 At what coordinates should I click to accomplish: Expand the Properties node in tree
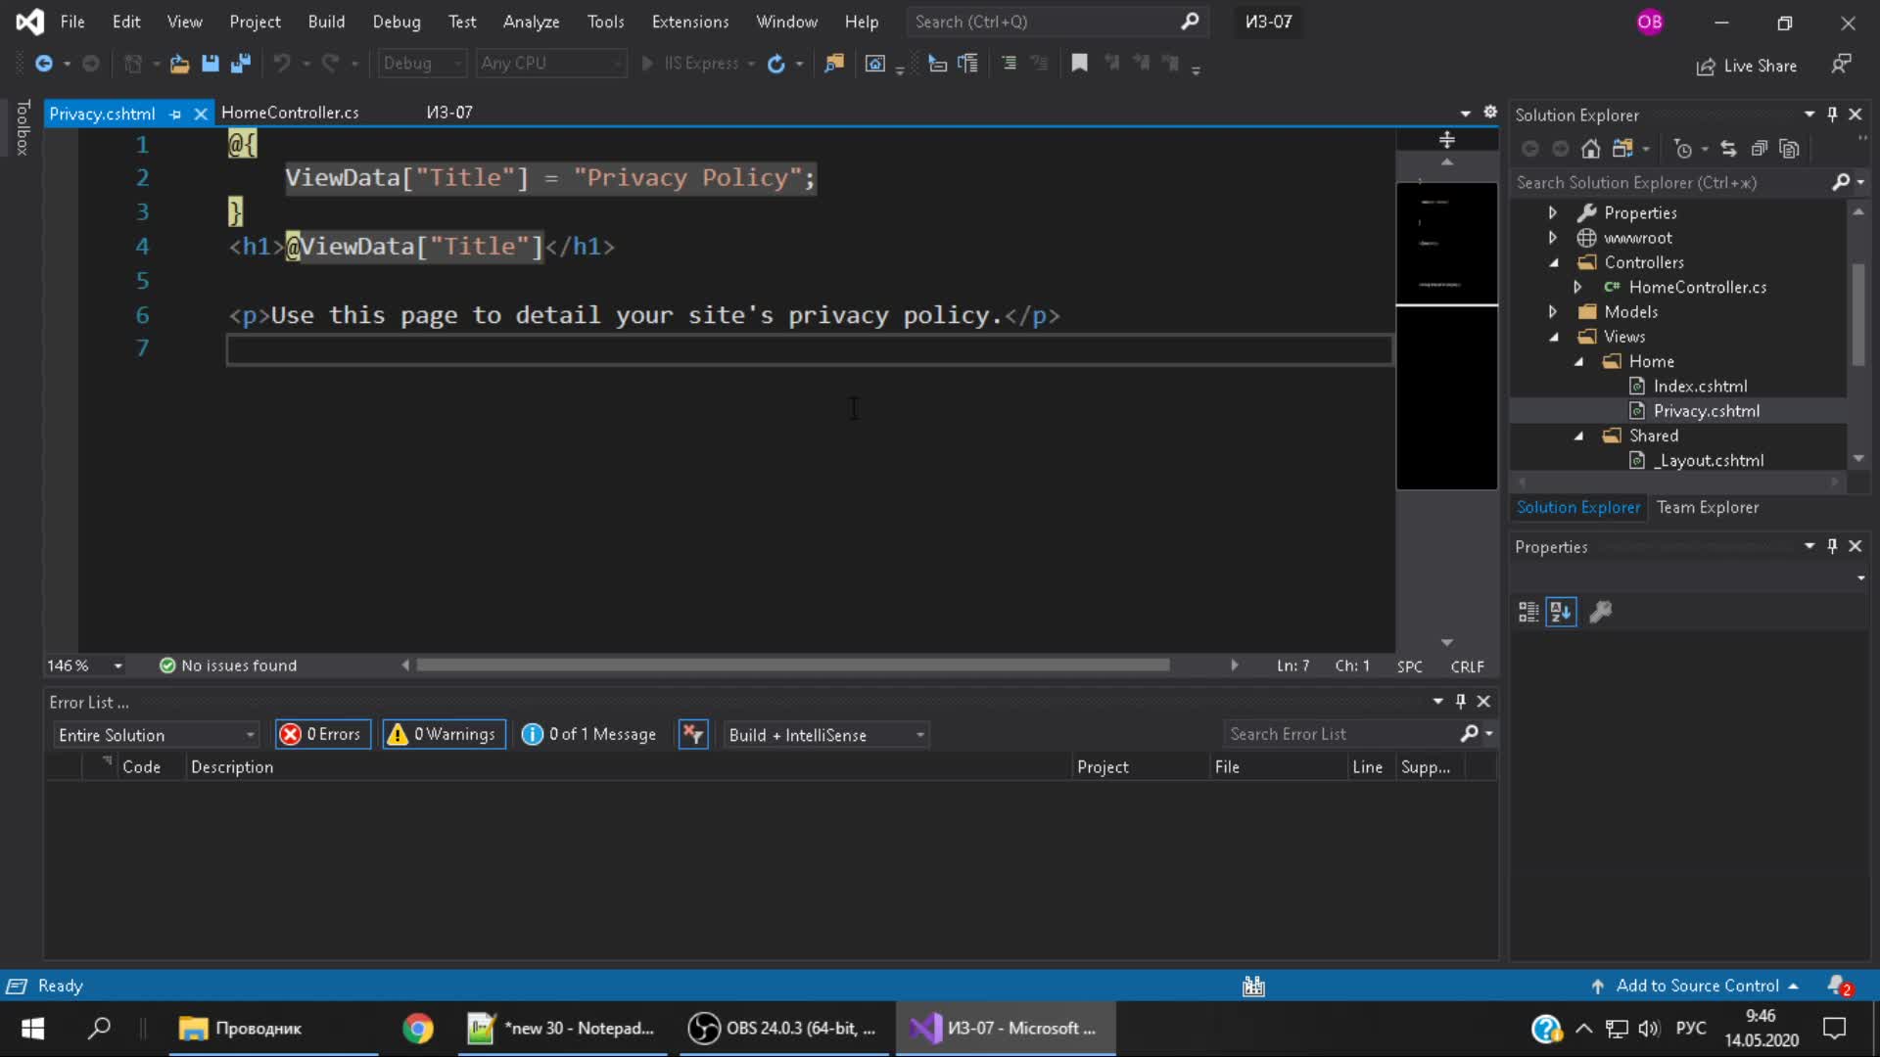click(x=1552, y=212)
